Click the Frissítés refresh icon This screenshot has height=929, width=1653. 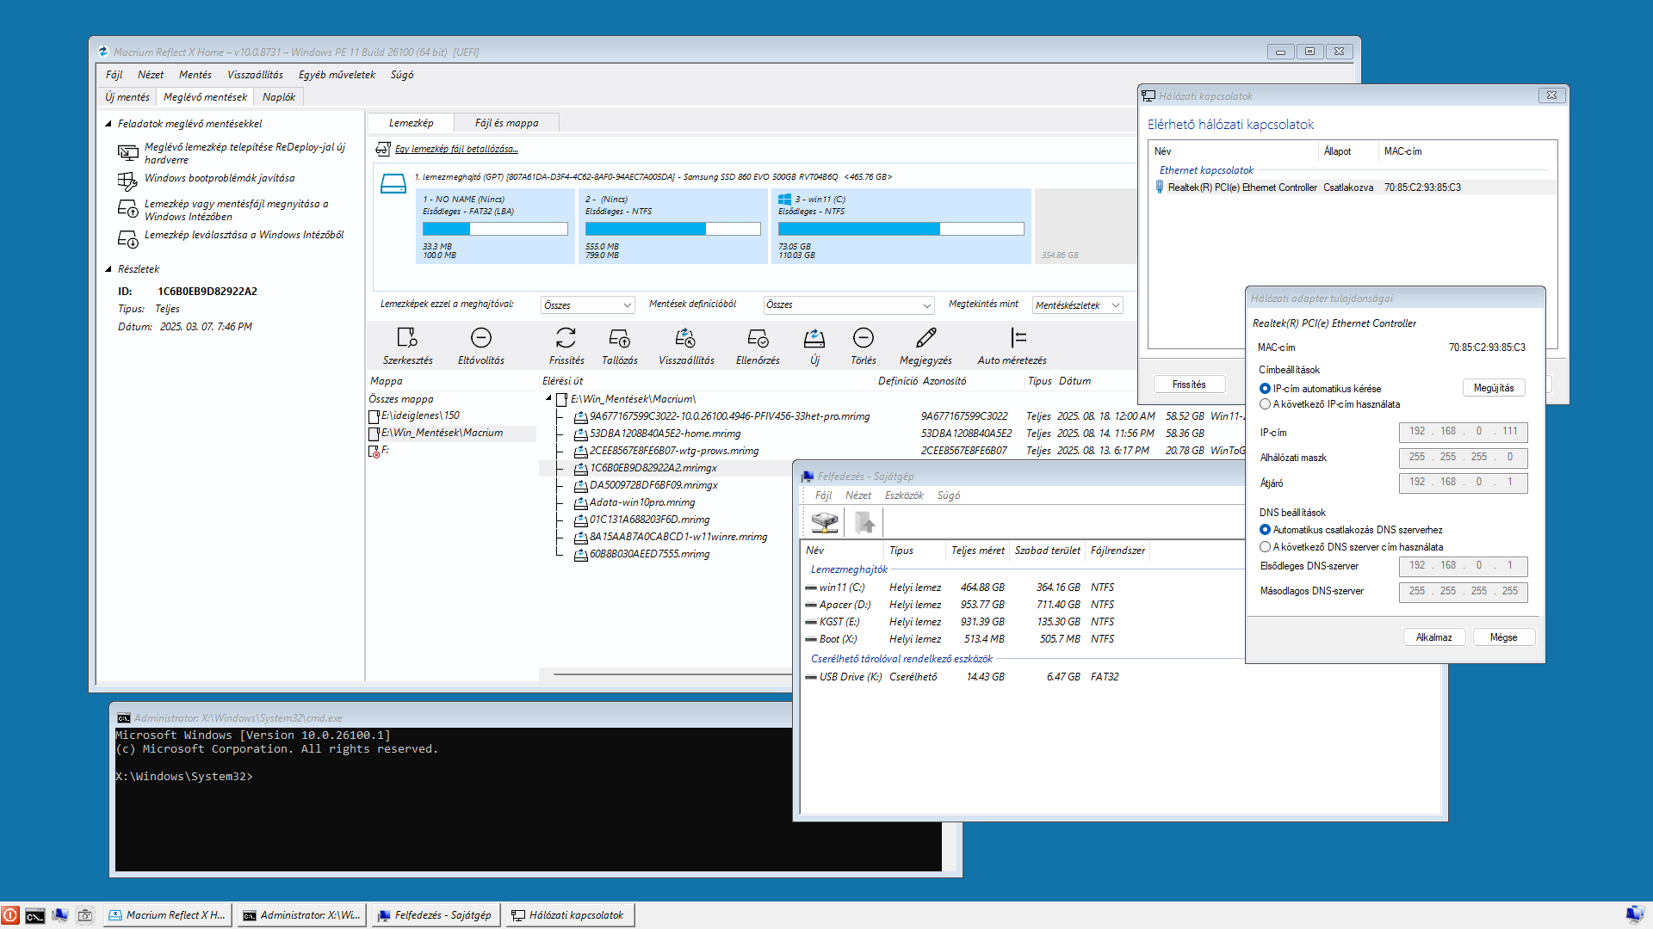point(566,338)
